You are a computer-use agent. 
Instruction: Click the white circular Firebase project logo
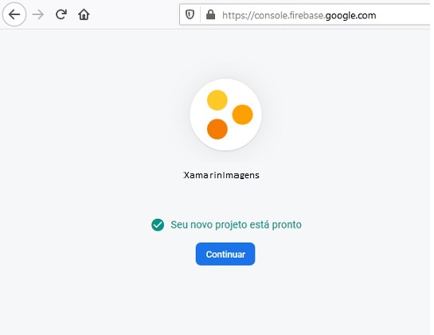pyautogui.click(x=226, y=115)
